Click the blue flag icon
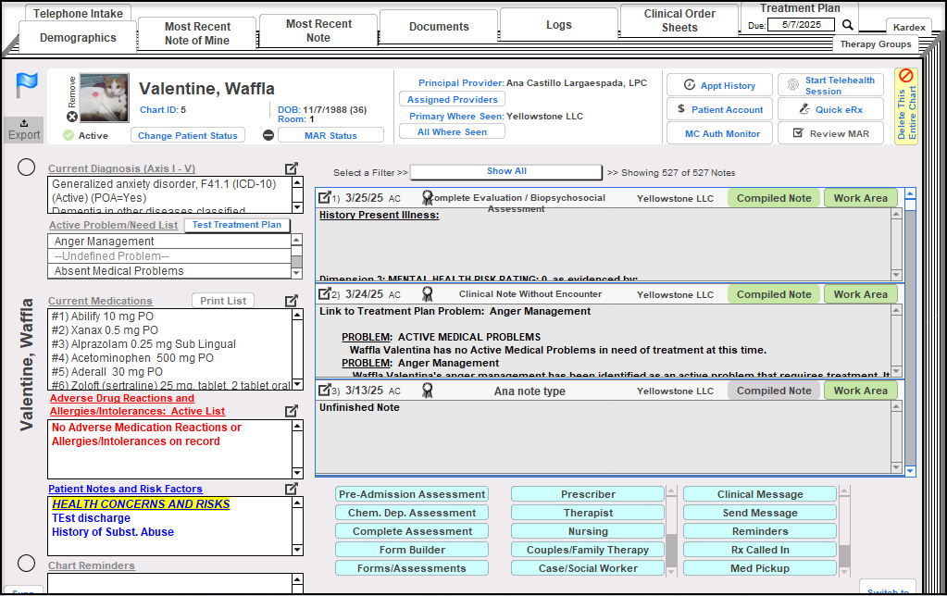The image size is (947, 596). pyautogui.click(x=26, y=85)
